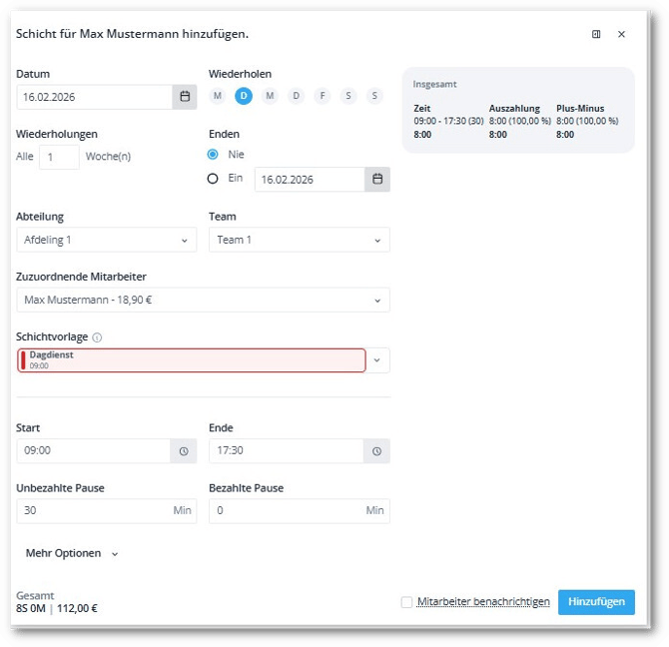The width and height of the screenshot is (669, 647).
Task: Deselect the highlighted Tuesday repeat day
Action: (244, 96)
